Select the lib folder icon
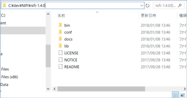 click(x=60, y=46)
